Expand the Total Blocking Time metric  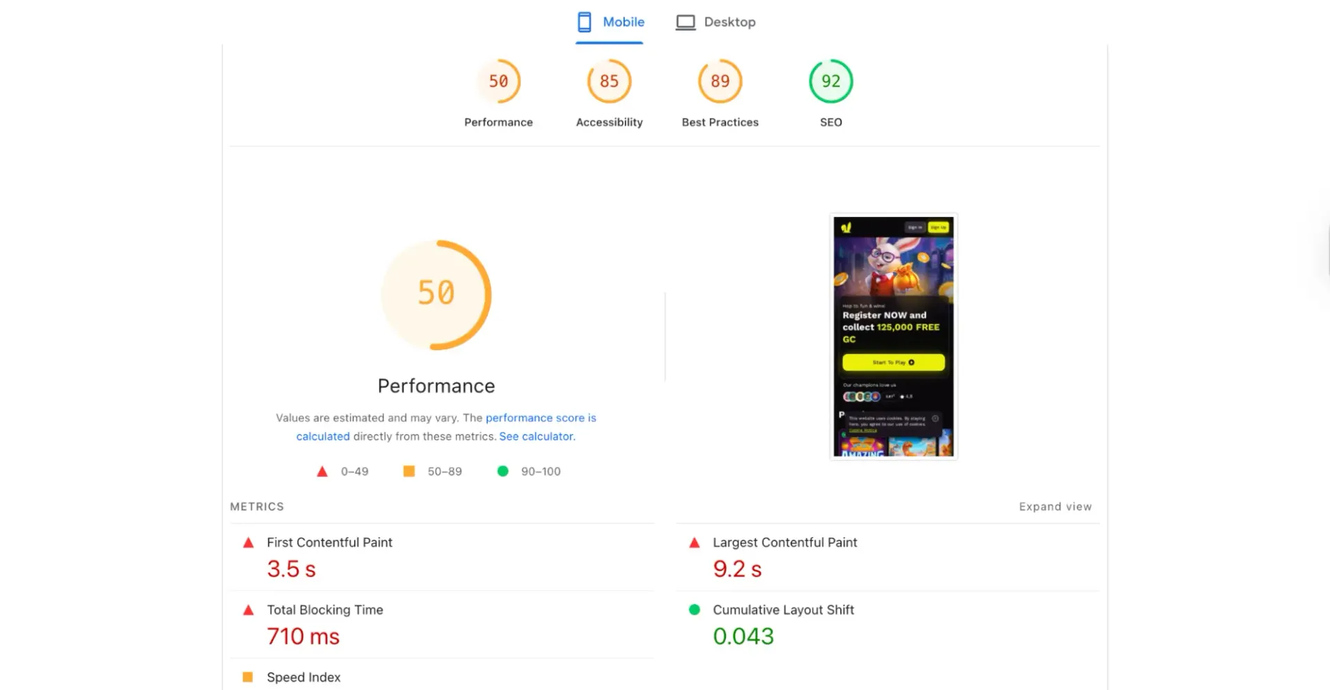tap(442, 624)
